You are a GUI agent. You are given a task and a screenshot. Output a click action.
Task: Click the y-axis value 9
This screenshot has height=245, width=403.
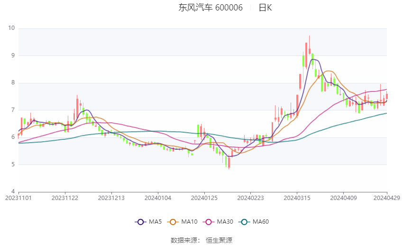coord(13,55)
